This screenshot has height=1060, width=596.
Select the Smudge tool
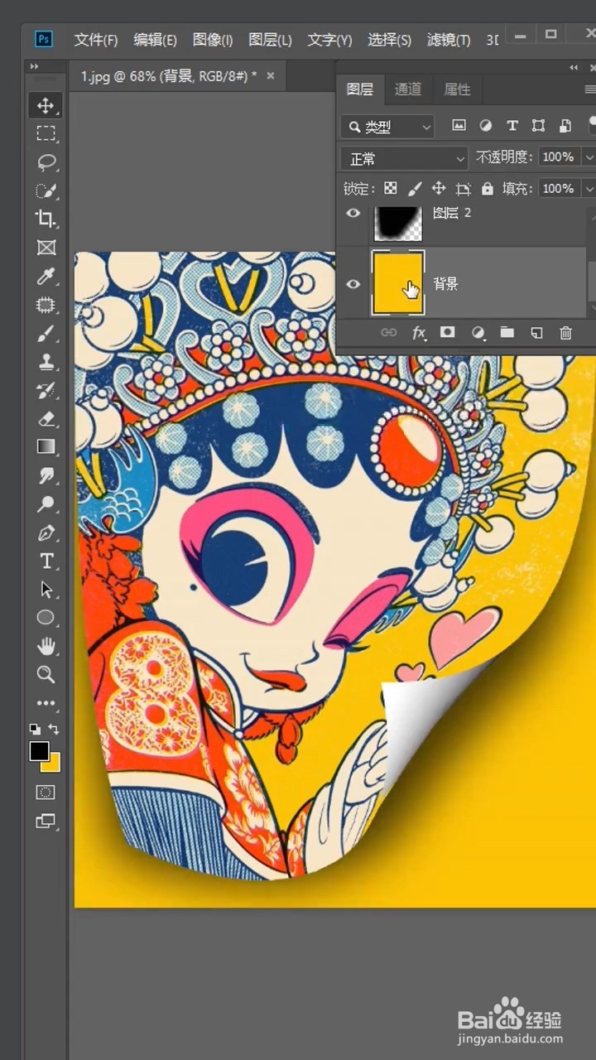[x=46, y=476]
